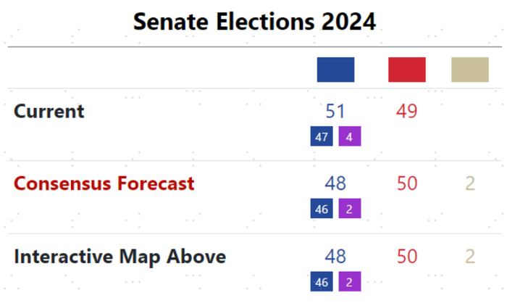Select the Interactive Map Above label

[x=120, y=257]
